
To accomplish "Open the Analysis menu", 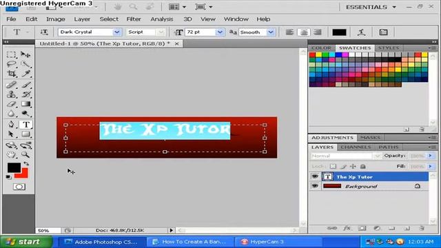I will pos(162,19).
